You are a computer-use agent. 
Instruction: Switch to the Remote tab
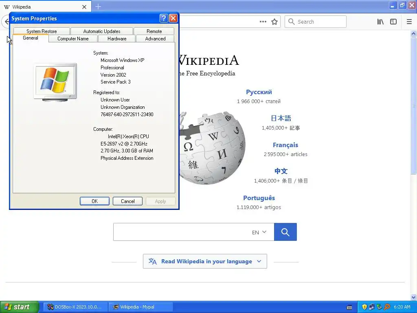pyautogui.click(x=154, y=31)
